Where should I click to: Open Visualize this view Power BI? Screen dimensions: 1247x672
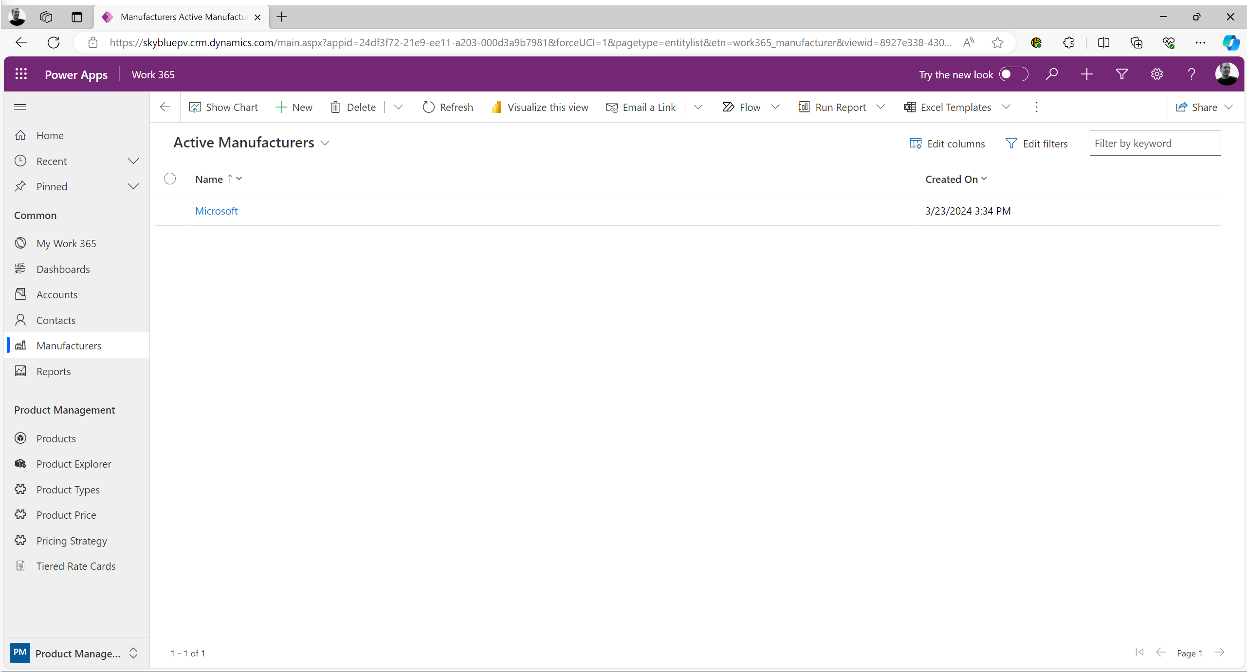point(539,107)
